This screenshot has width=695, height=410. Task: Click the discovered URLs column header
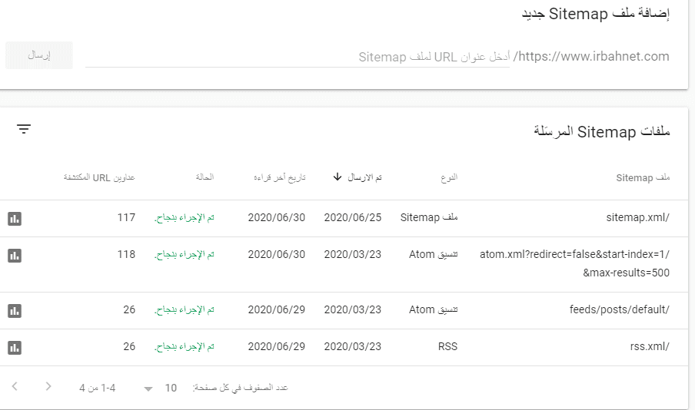click(99, 177)
